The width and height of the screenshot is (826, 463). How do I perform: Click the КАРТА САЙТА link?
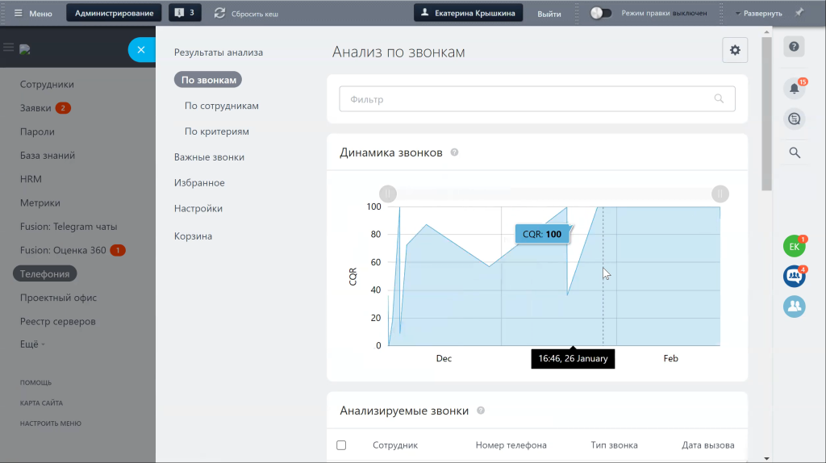pyautogui.click(x=41, y=403)
